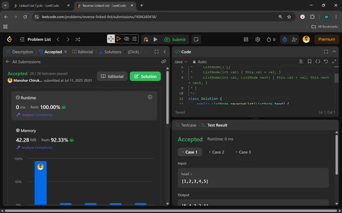
Task: Pick a random problem with shuffle icon
Action: coord(77,39)
